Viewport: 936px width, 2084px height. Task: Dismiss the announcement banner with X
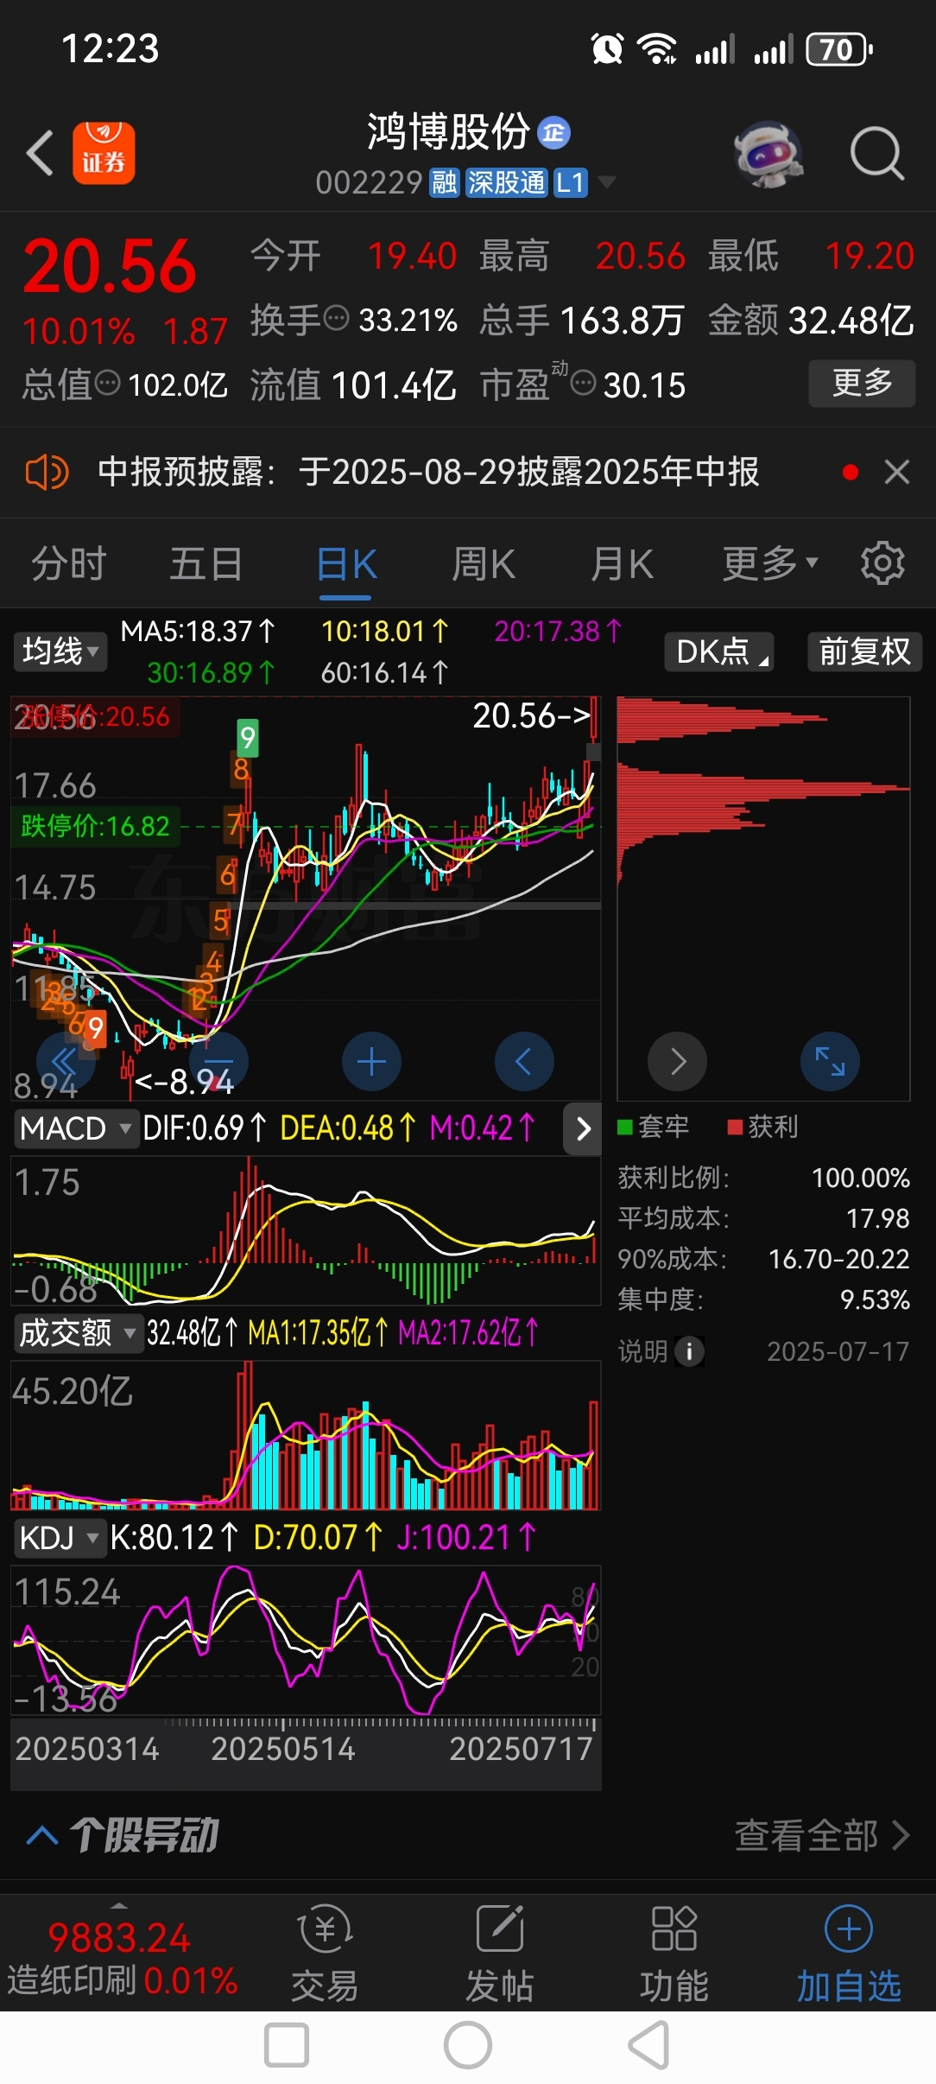coord(897,473)
